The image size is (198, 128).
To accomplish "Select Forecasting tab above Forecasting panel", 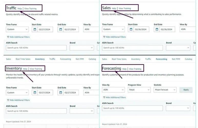I will pos(161,59).
